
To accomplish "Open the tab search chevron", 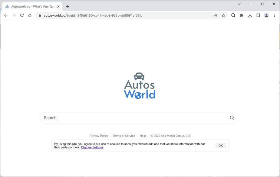I will click(240, 4).
